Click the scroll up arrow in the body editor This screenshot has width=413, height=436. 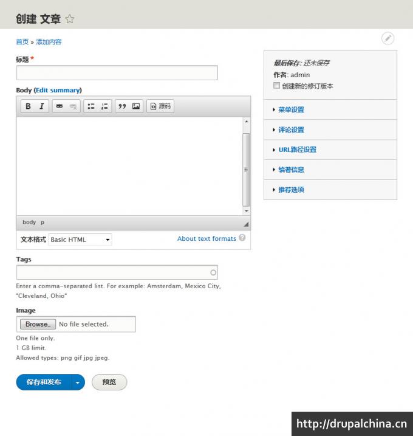pyautogui.click(x=247, y=122)
